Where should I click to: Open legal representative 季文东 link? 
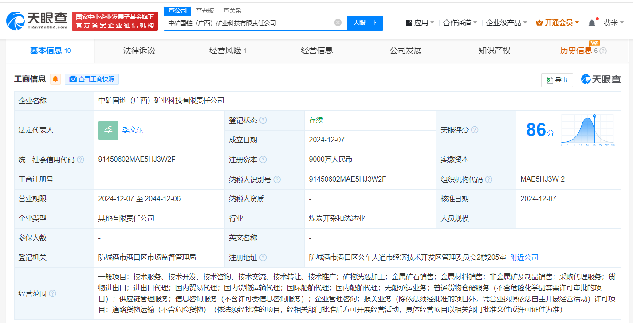pyautogui.click(x=133, y=130)
